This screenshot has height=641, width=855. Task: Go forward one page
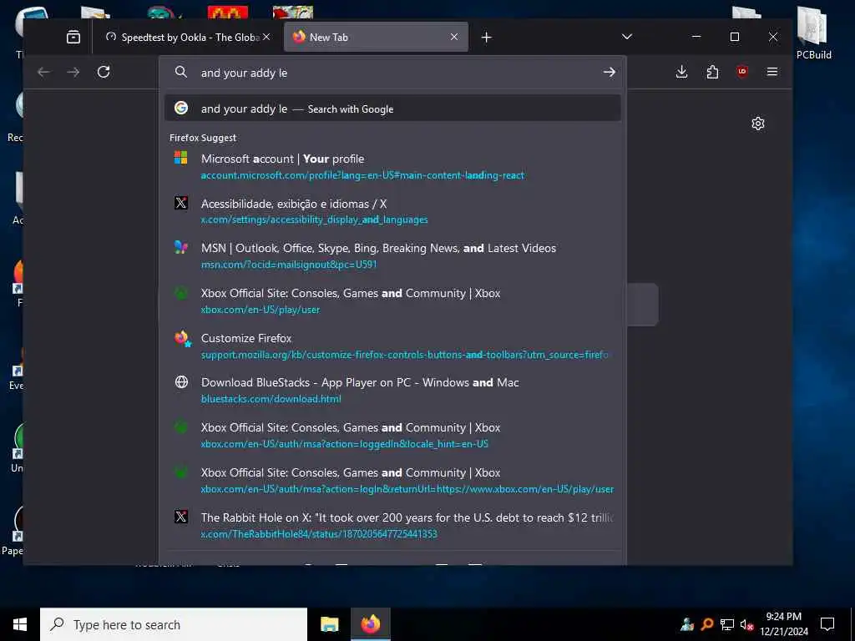[x=73, y=72]
